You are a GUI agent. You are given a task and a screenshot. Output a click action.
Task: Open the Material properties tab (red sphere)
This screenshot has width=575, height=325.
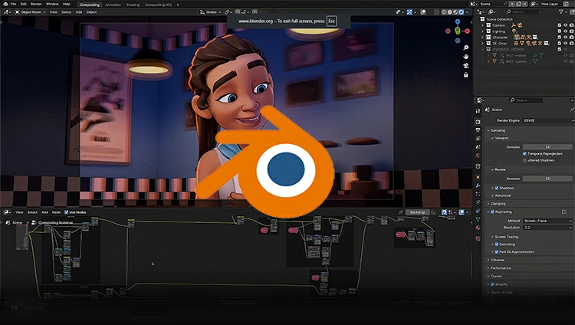[x=478, y=228]
